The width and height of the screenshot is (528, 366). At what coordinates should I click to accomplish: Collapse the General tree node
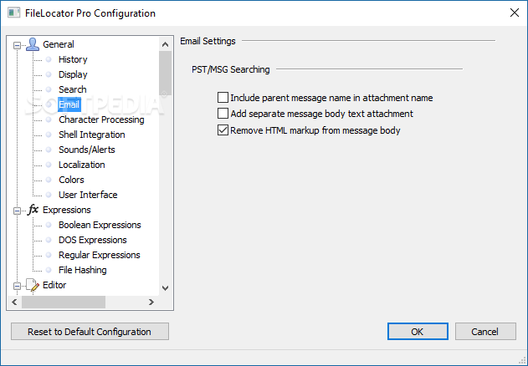click(x=17, y=45)
